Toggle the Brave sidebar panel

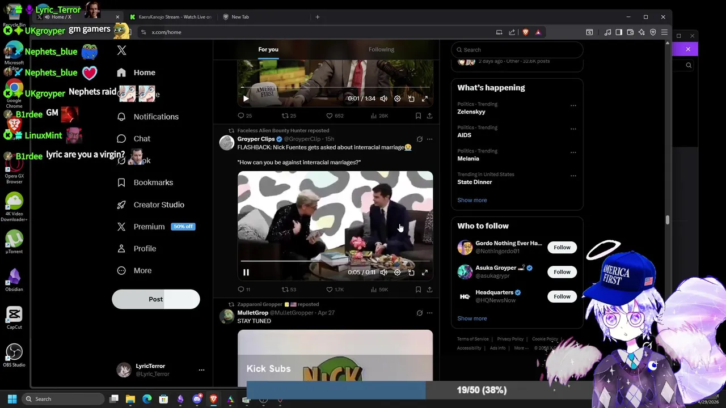click(619, 32)
